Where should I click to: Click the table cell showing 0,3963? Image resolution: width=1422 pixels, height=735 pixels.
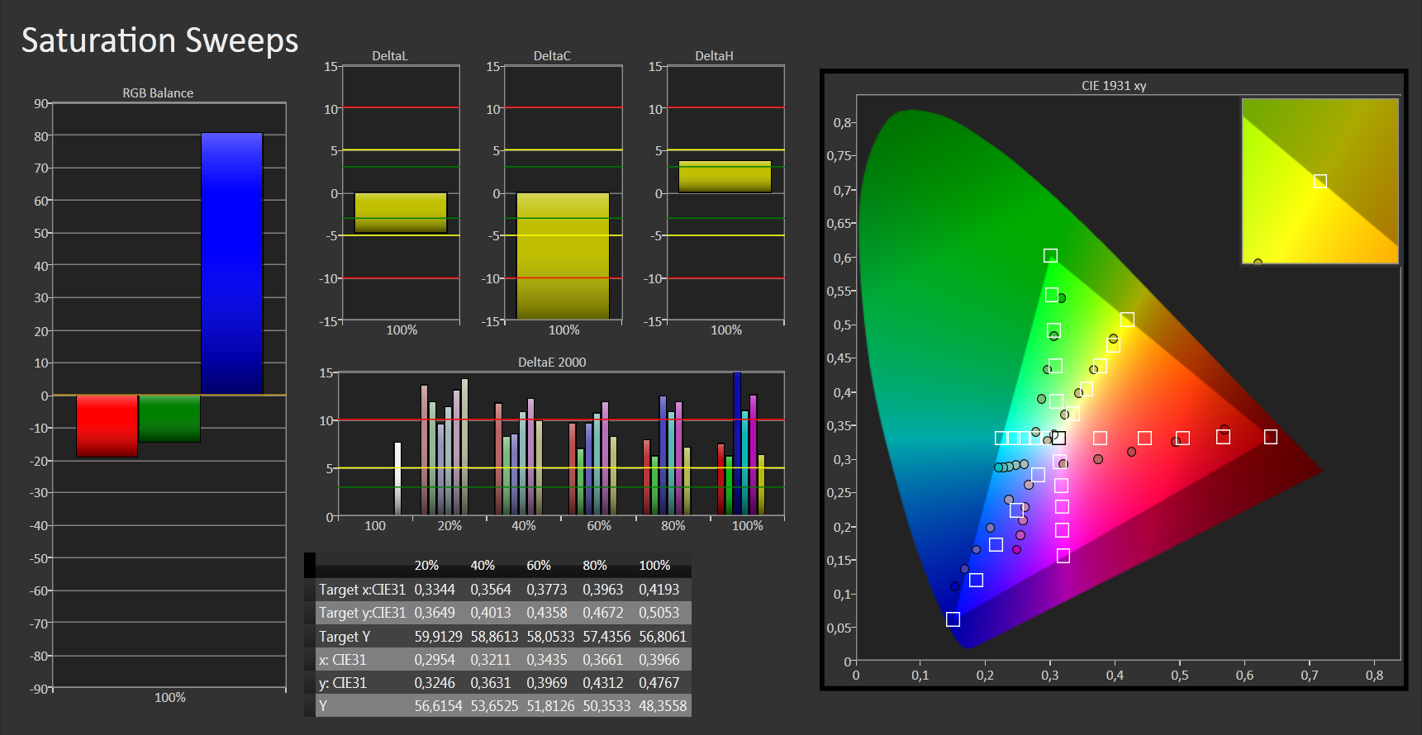(603, 590)
